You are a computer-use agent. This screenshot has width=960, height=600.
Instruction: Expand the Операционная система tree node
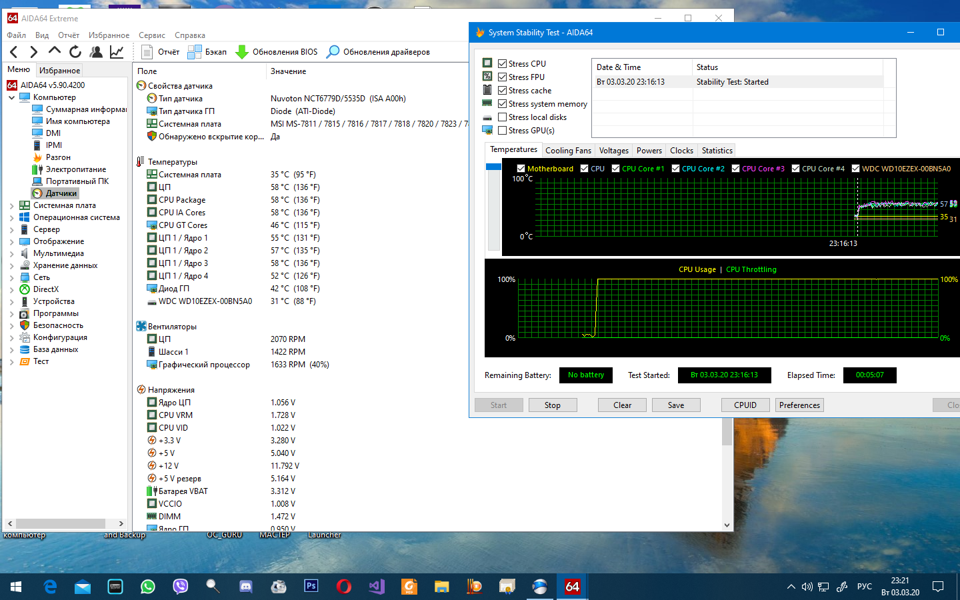11,217
